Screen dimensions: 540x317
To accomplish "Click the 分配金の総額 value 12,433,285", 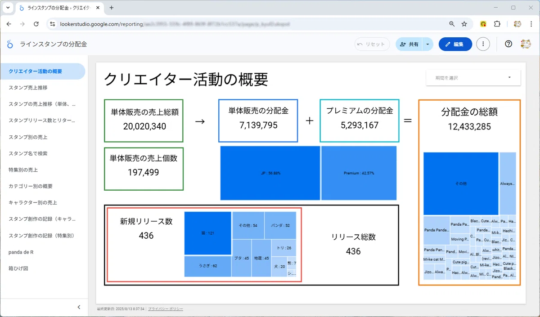I will (x=469, y=127).
